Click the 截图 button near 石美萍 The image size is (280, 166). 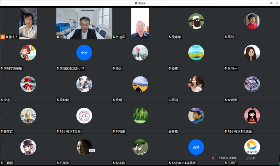pyautogui.click(x=91, y=150)
